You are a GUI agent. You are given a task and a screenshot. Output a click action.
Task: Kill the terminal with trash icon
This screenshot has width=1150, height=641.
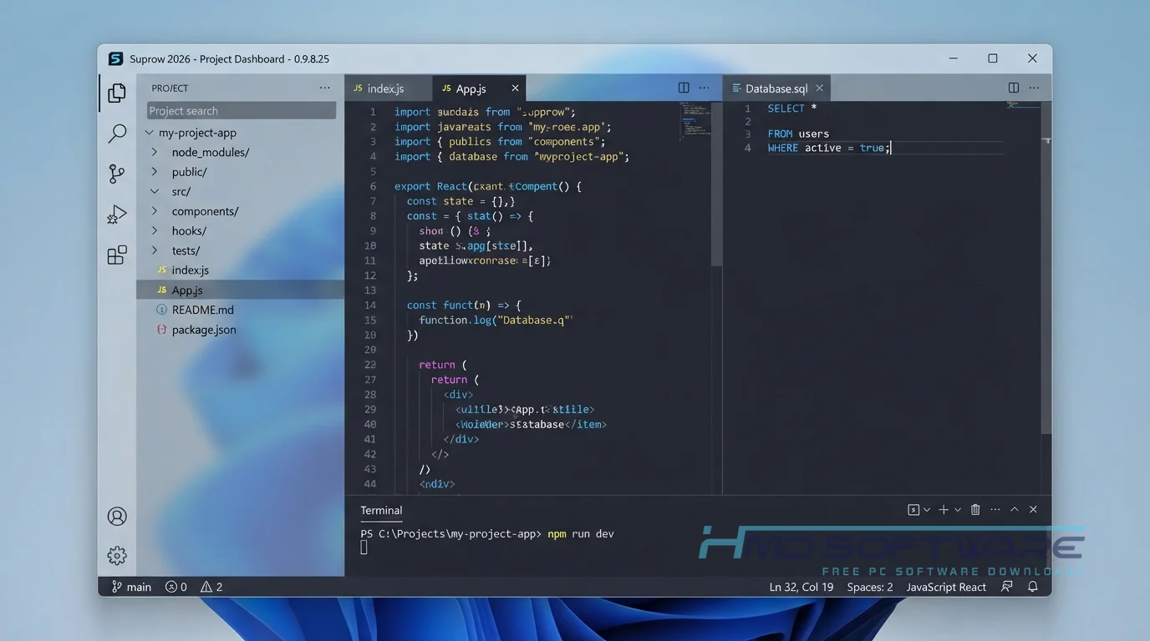click(975, 509)
